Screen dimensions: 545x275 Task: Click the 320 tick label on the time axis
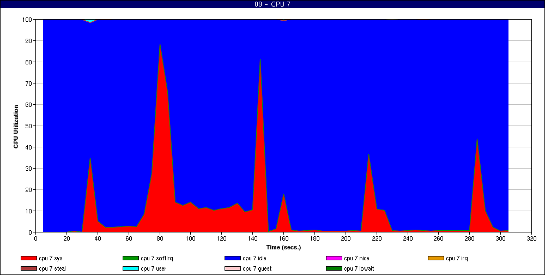point(531,238)
